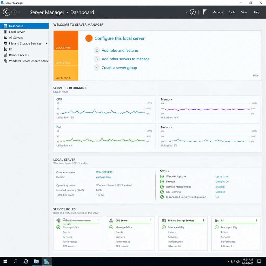The image size is (266, 266).
Task: Open the notifications flag icon
Action: point(205,12)
